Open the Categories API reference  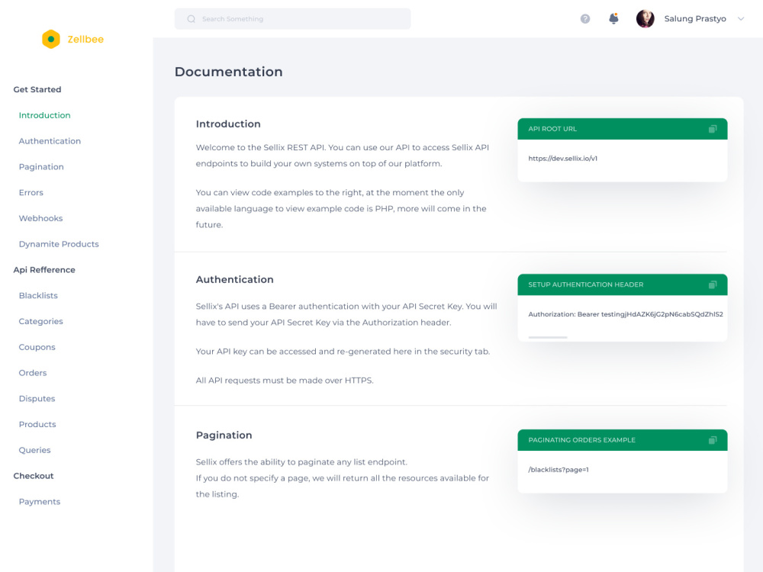(41, 322)
